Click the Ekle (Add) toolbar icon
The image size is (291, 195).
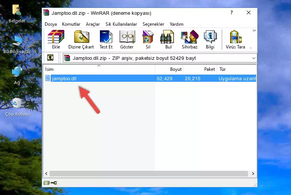pyautogui.click(x=56, y=39)
